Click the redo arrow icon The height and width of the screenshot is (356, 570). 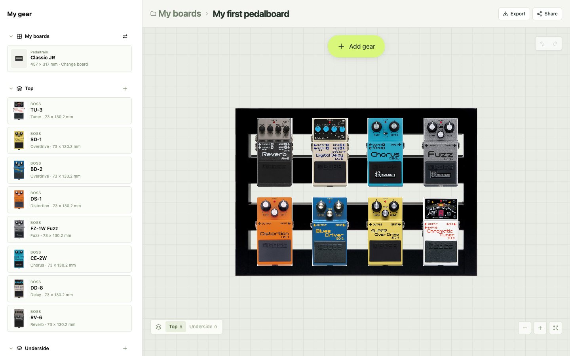tap(555, 44)
